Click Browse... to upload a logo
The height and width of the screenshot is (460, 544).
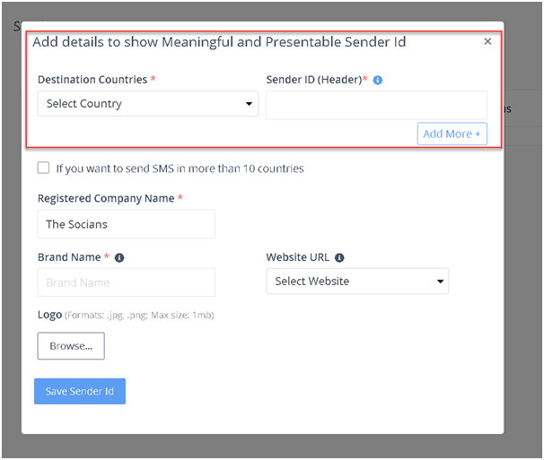(x=71, y=346)
